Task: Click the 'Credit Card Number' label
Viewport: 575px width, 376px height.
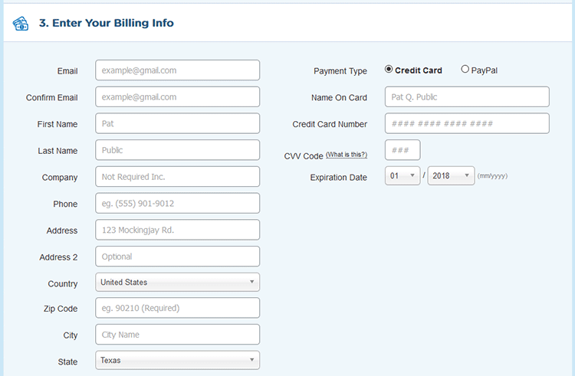Action: pos(330,125)
